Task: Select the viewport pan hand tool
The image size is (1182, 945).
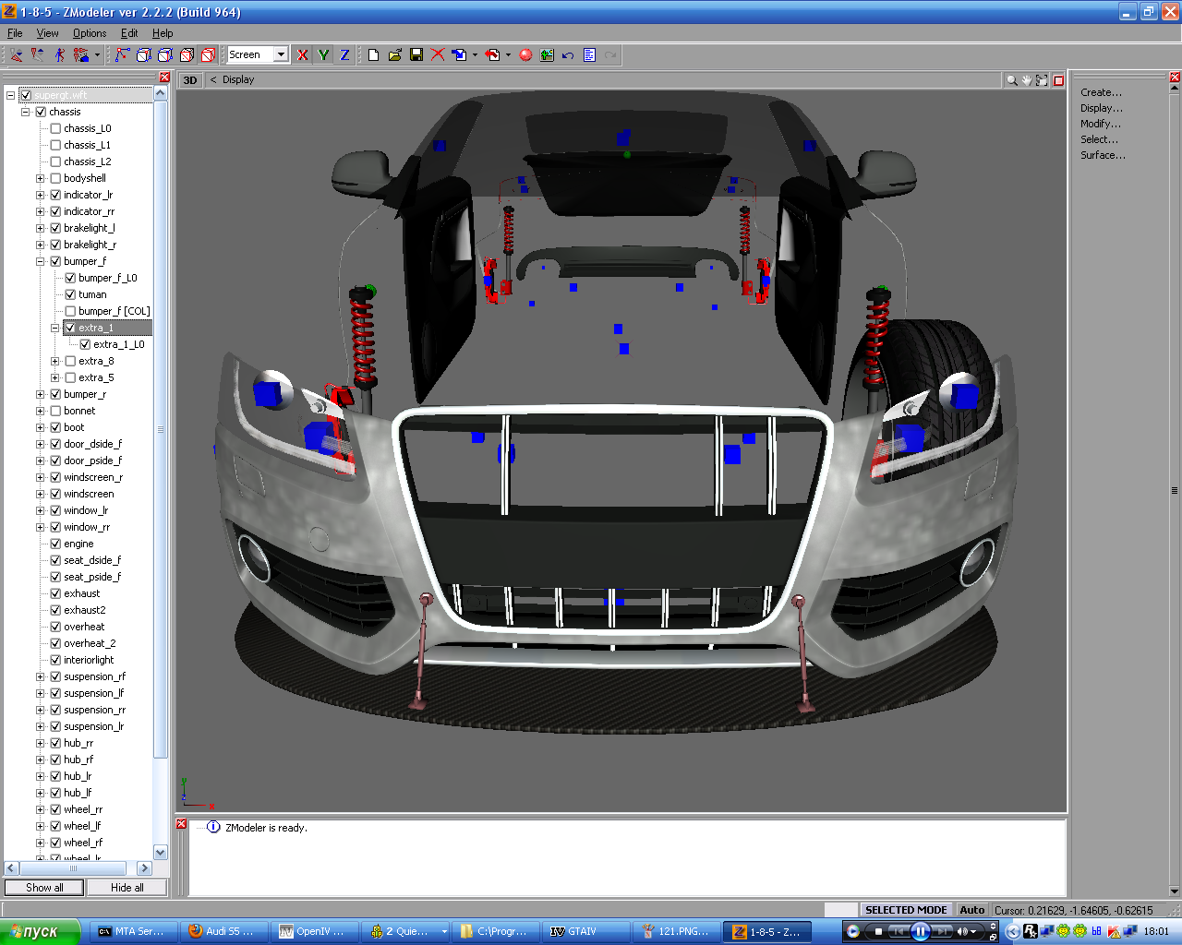Action: (x=1026, y=80)
